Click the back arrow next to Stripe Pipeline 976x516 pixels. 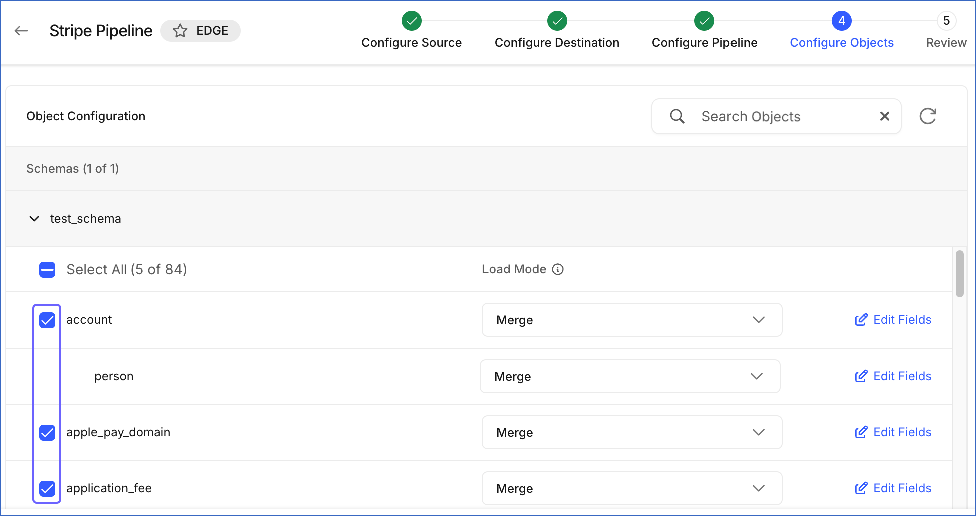click(x=21, y=31)
